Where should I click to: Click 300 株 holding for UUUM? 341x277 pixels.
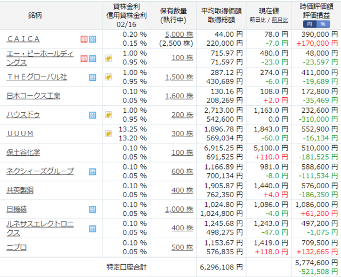(x=182, y=133)
